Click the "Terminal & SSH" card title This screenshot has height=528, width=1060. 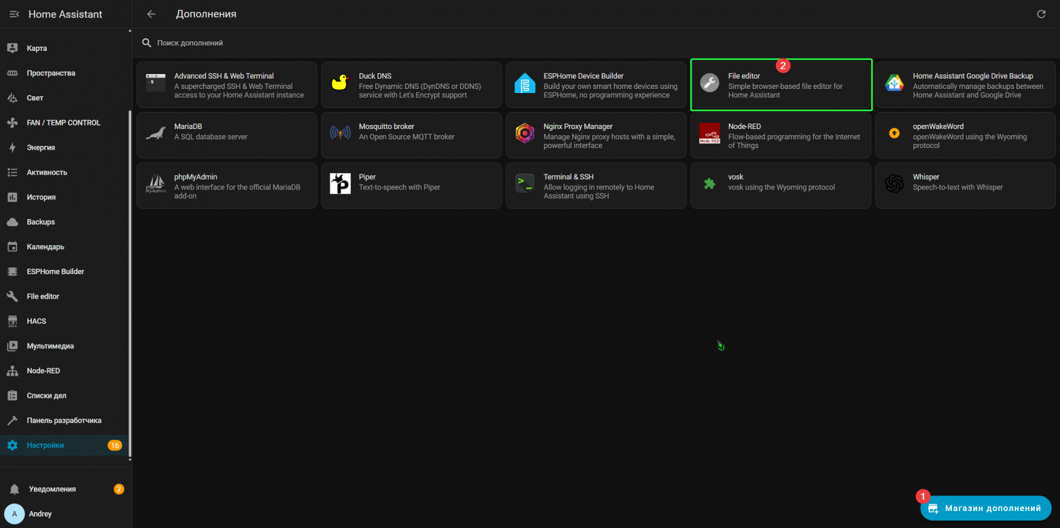click(568, 176)
